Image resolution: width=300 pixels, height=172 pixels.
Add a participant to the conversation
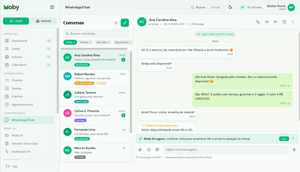[x=275, y=22]
